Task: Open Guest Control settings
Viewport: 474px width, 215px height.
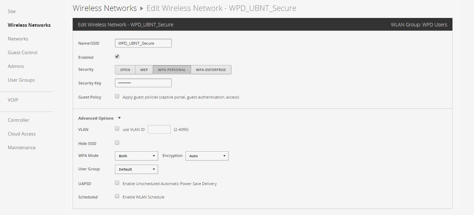Action: coord(23,52)
